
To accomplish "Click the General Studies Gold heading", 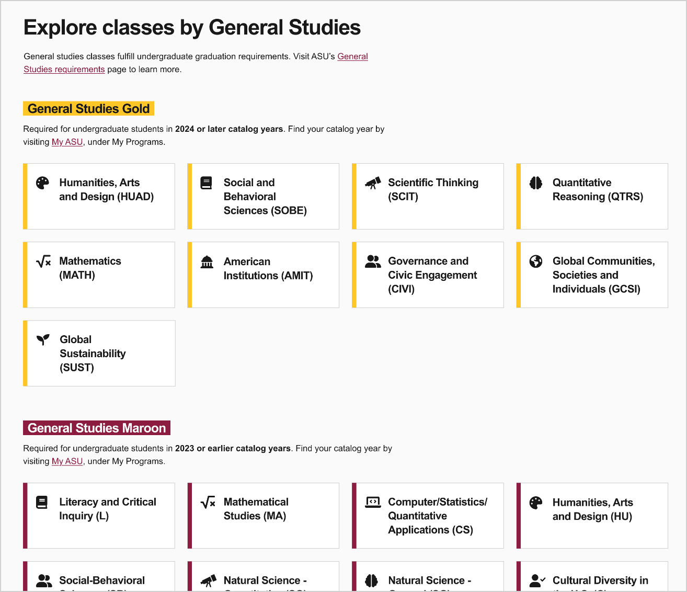I will (88, 109).
